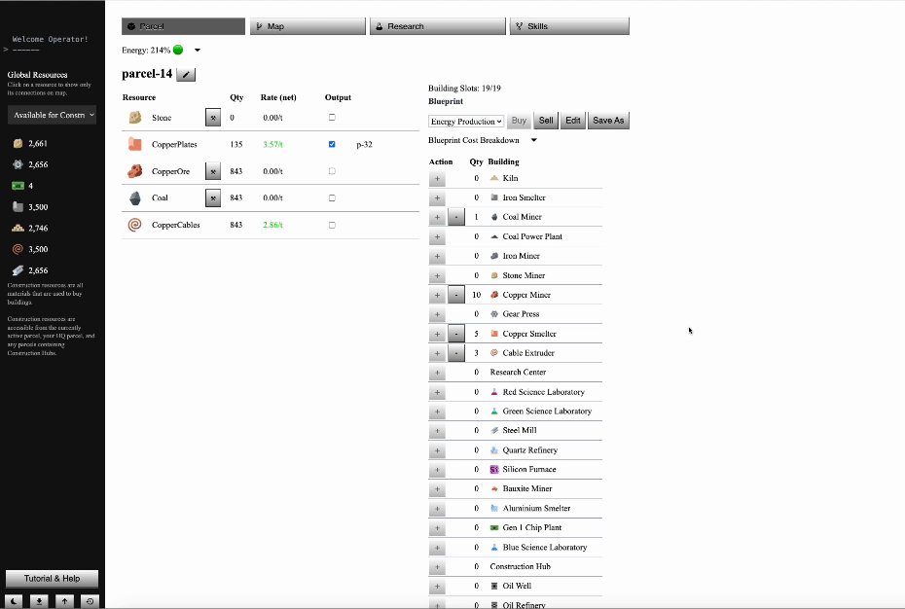Click the pencil icon to rename parcel-14
This screenshot has width=905, height=609.
pyautogui.click(x=187, y=74)
